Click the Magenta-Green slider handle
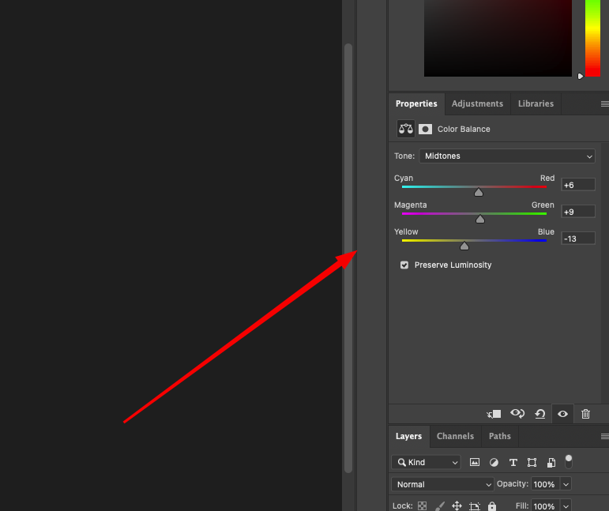This screenshot has width=609, height=511. click(x=480, y=219)
